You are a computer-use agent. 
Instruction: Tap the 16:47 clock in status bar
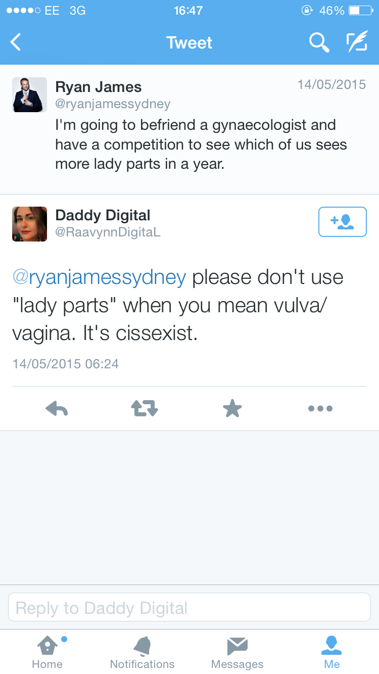[x=188, y=11]
